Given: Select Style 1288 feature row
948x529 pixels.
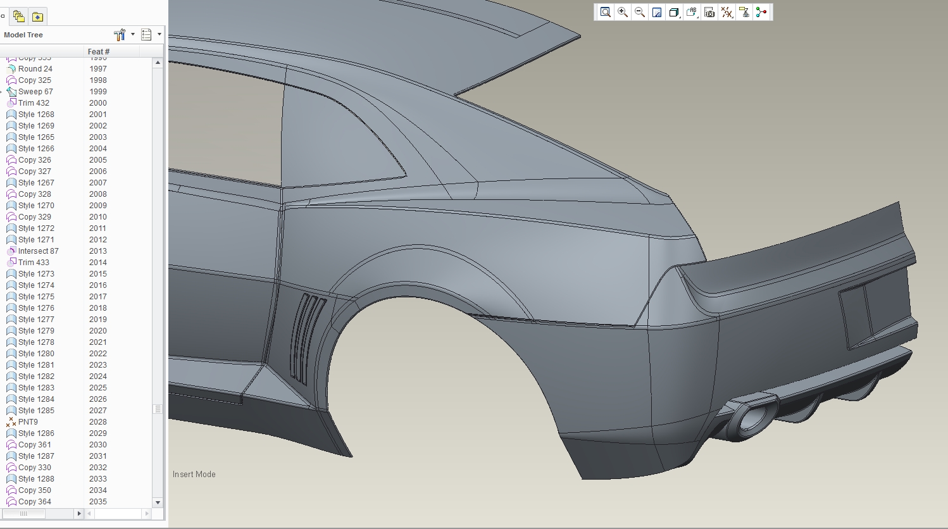Looking at the screenshot, I should click(x=36, y=479).
